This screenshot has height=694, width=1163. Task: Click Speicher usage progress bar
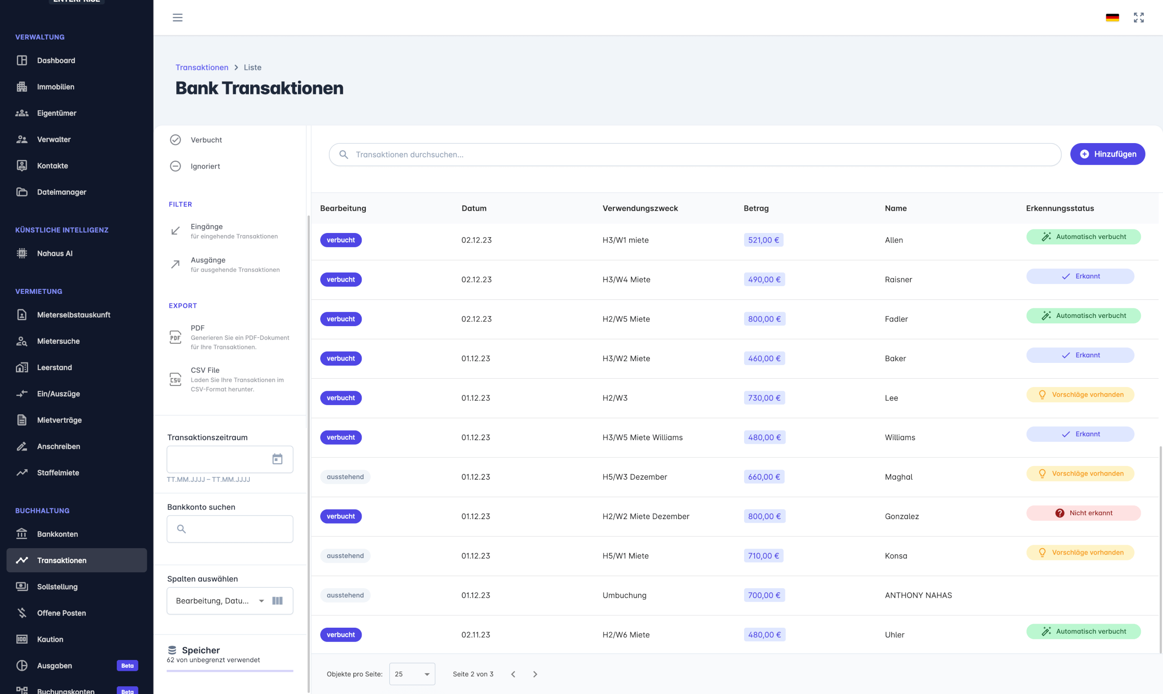pos(230,671)
